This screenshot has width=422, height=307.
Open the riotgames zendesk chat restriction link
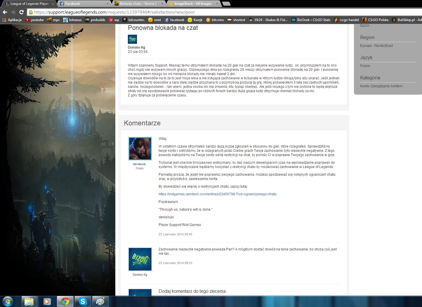[x=218, y=194]
